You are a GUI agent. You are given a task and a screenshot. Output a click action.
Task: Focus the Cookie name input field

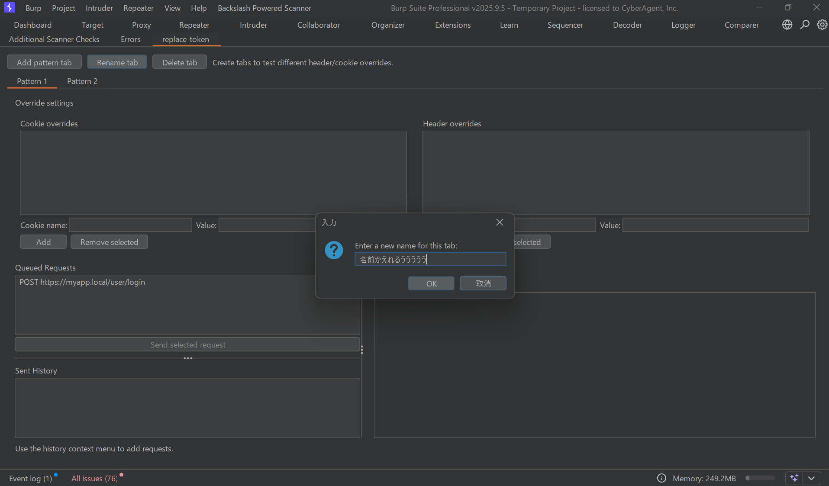tap(131, 225)
